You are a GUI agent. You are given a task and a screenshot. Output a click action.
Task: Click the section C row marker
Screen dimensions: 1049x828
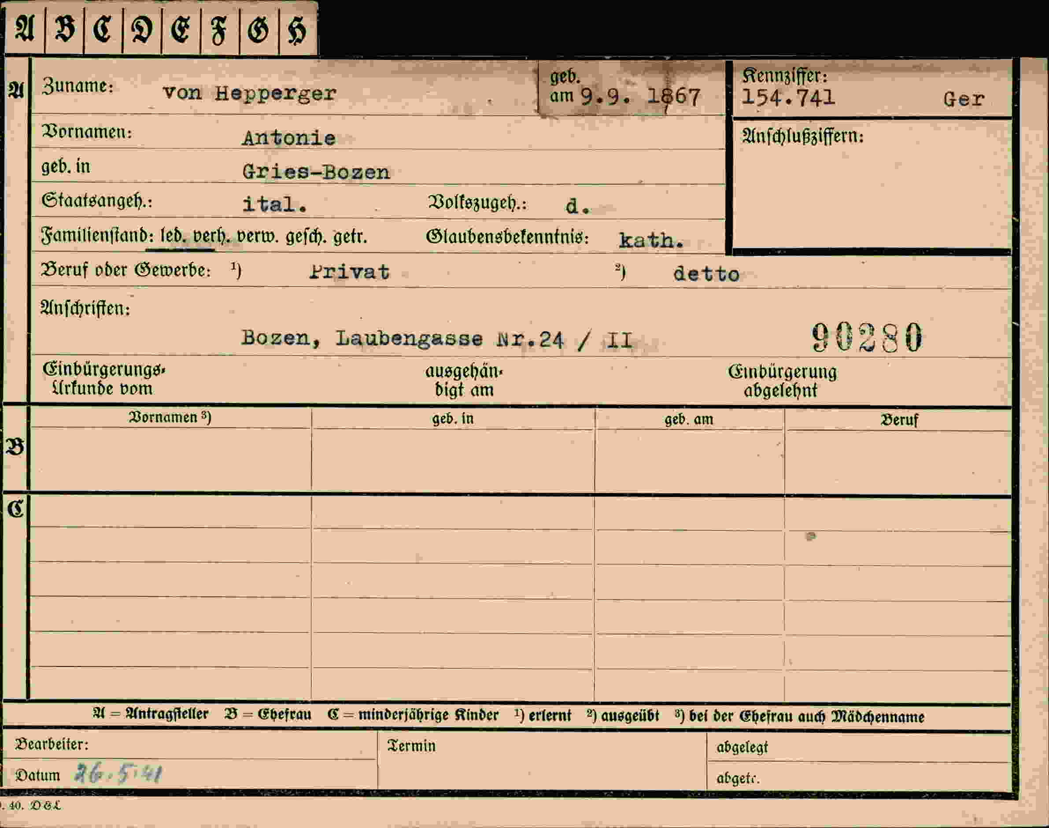pos(15,509)
